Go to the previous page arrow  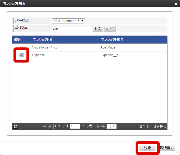pos(49,126)
